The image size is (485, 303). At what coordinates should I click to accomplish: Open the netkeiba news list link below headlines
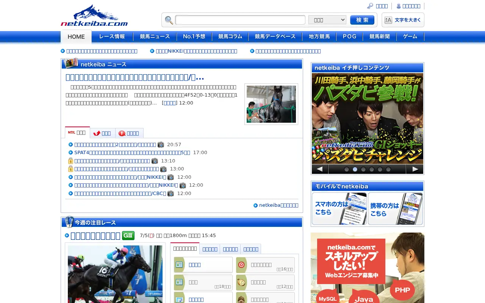point(278,205)
